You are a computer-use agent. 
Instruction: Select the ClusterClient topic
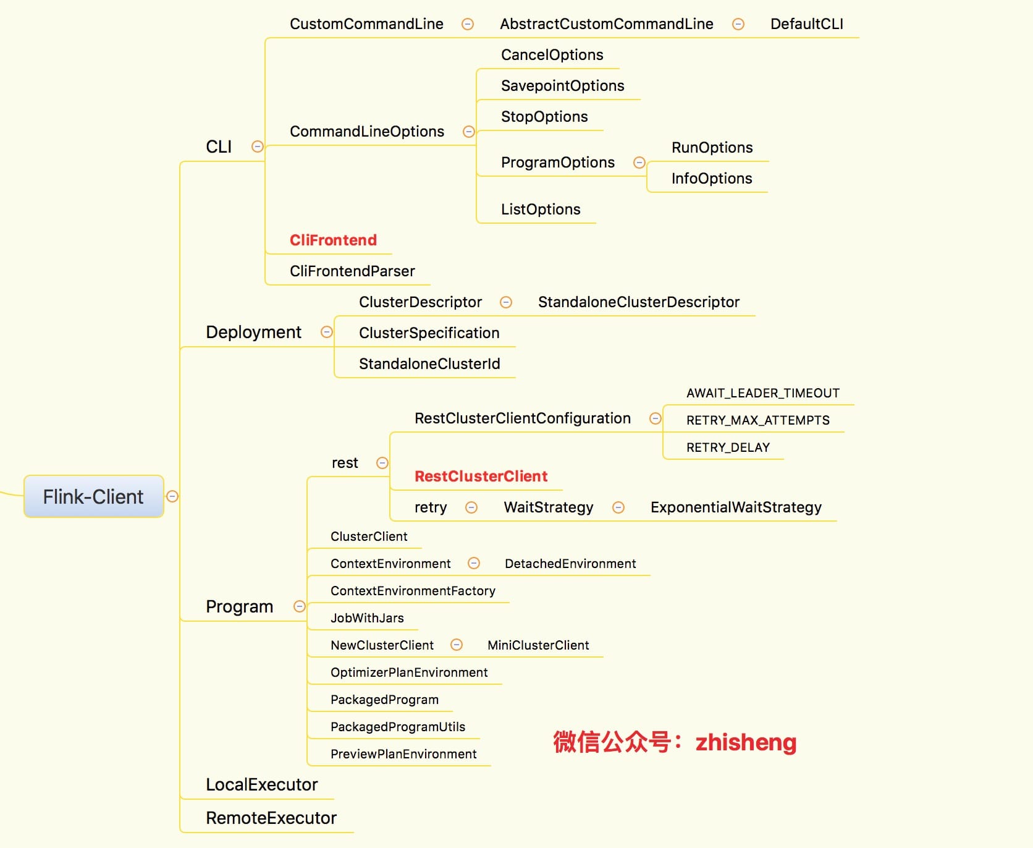369,536
